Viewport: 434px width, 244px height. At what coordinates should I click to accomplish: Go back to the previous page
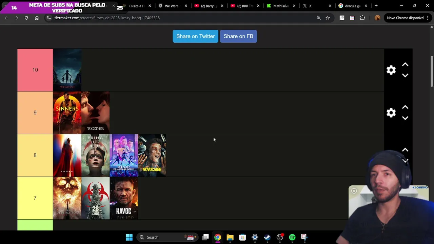click(x=6, y=18)
